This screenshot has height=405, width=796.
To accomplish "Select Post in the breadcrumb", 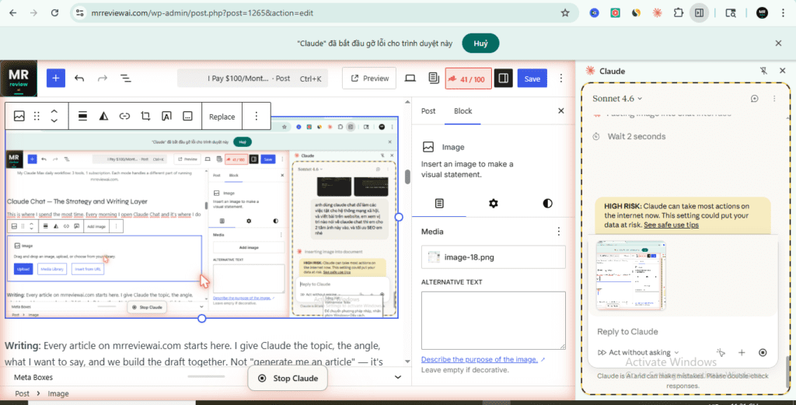I will (x=22, y=393).
